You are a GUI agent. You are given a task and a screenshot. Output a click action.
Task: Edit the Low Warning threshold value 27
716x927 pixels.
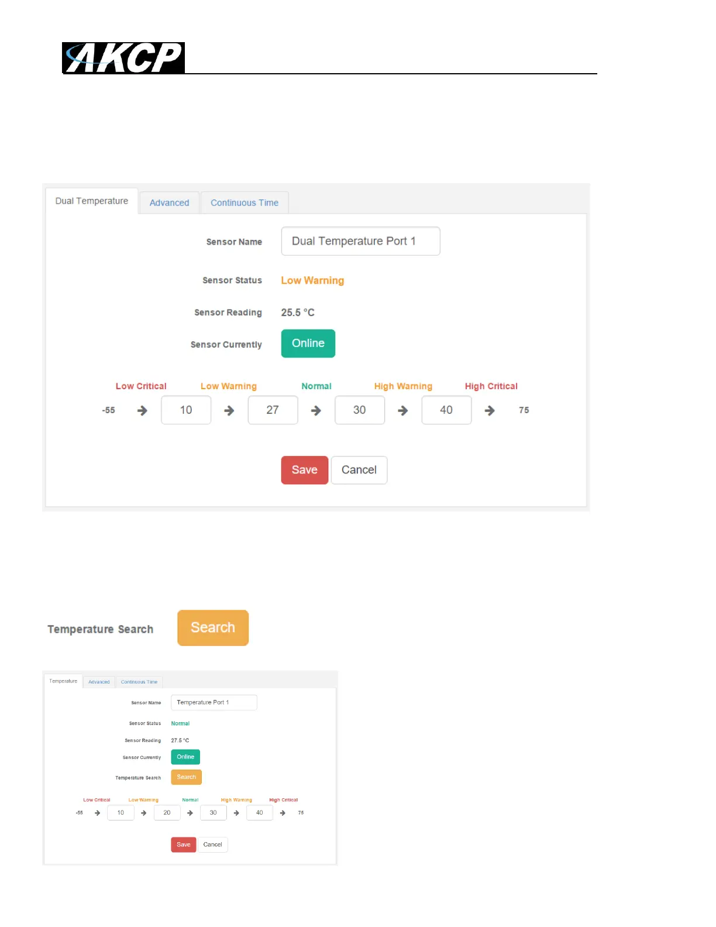point(273,410)
